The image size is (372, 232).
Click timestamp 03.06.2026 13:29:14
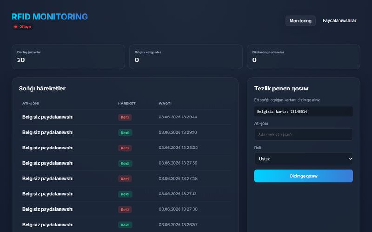pyautogui.click(x=178, y=117)
